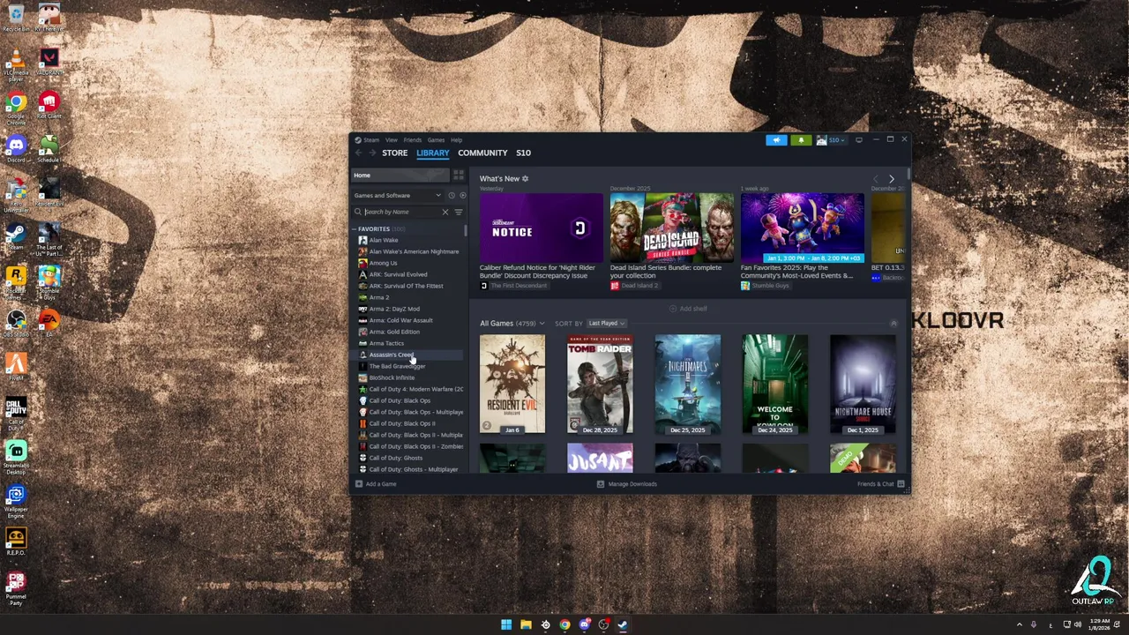Screen dimensions: 1129x635
Task: Open the Riot Client desktop shortcut
Action: click(x=49, y=106)
